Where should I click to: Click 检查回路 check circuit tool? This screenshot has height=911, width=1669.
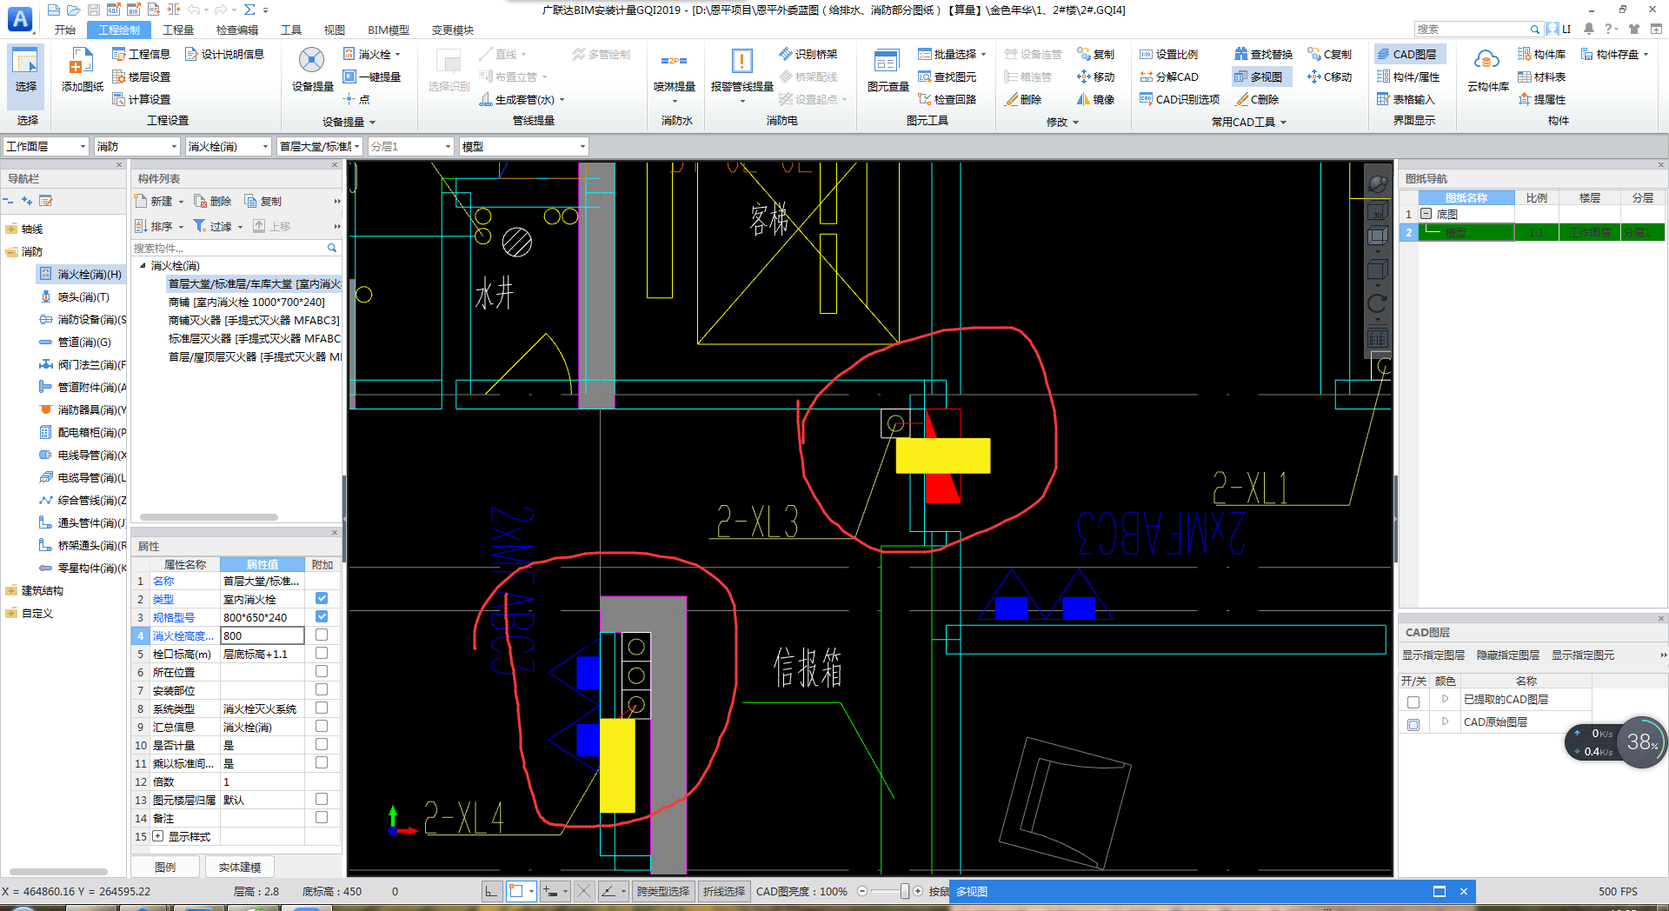[x=947, y=99]
